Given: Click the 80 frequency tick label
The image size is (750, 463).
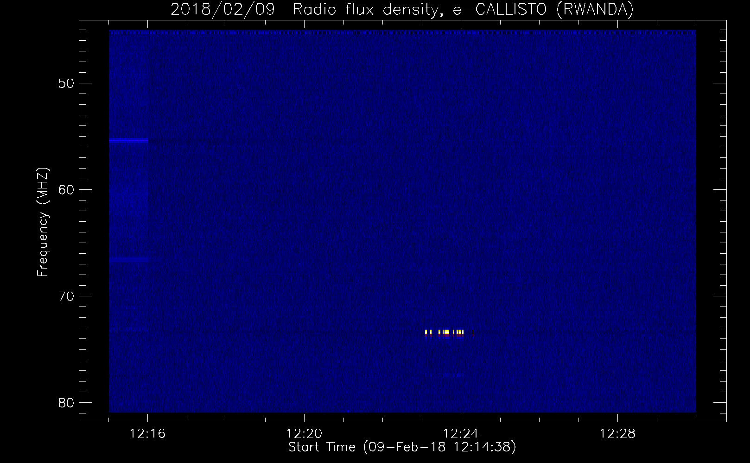Looking at the screenshot, I should tap(67, 402).
